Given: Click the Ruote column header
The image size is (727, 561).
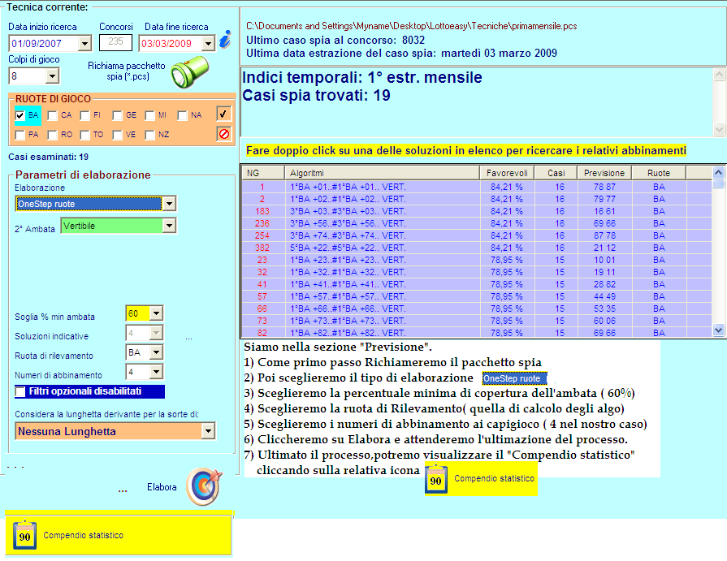Looking at the screenshot, I should click(x=659, y=173).
